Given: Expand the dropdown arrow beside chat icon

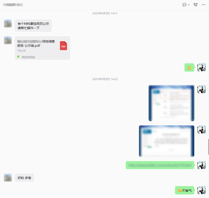Looking at the screenshot, I should (x=189, y=5).
